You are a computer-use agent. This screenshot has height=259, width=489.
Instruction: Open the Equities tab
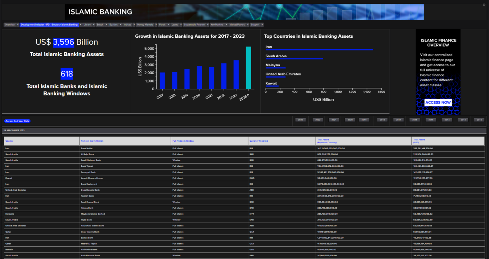[113, 25]
